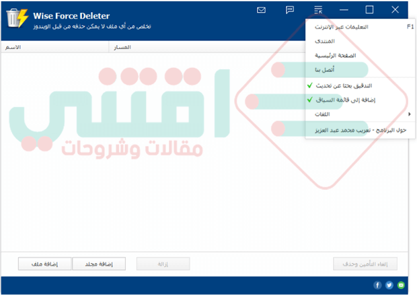Image resolution: width=417 pixels, height=296 pixels.
Task: Minimize the Wise Force Deleter window
Action: [x=344, y=10]
